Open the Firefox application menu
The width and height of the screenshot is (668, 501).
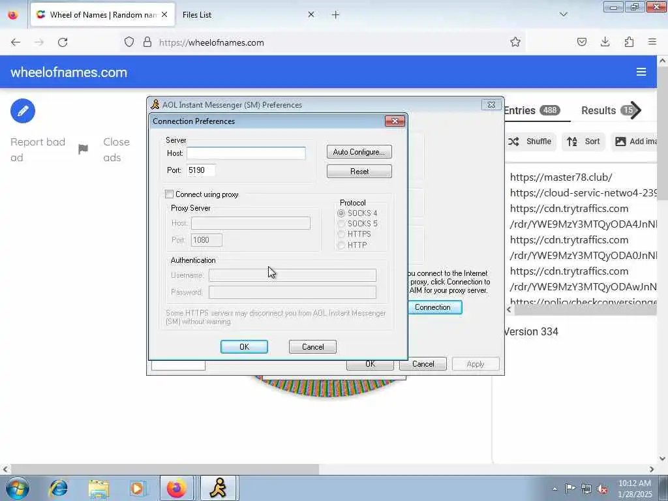(652, 42)
